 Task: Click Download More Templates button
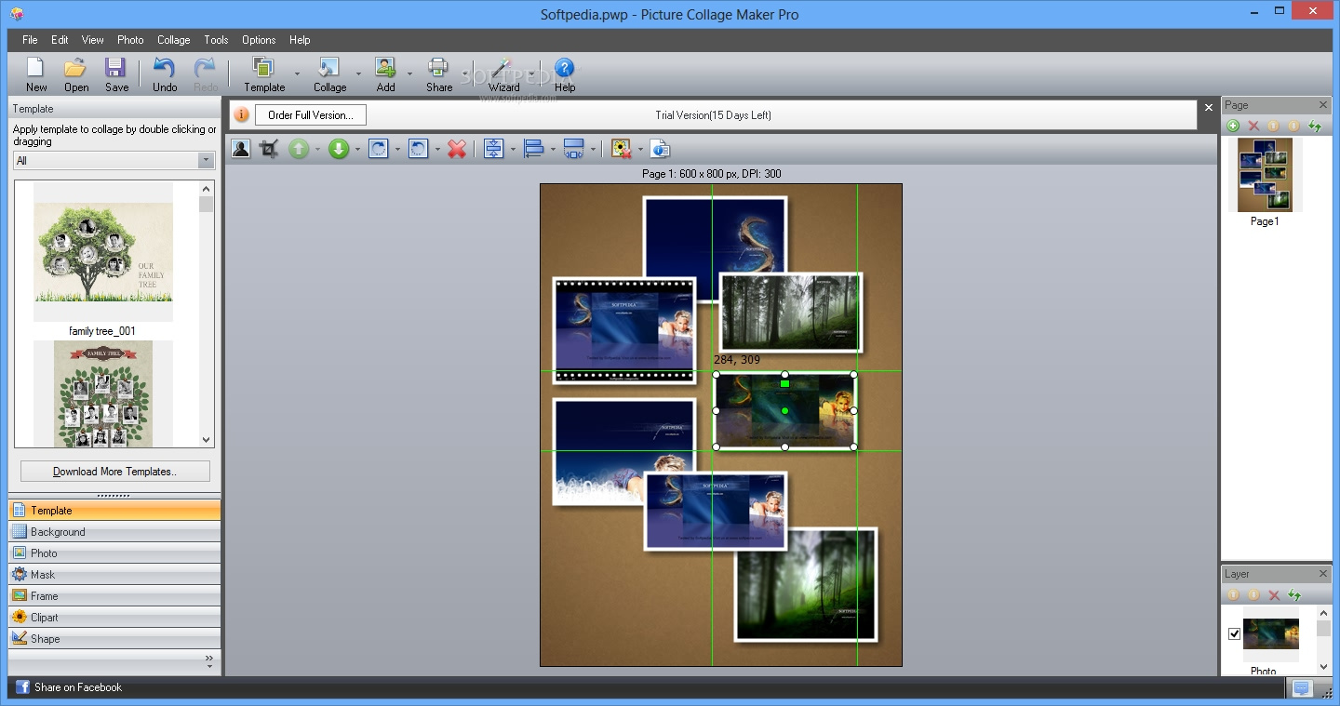tap(114, 472)
